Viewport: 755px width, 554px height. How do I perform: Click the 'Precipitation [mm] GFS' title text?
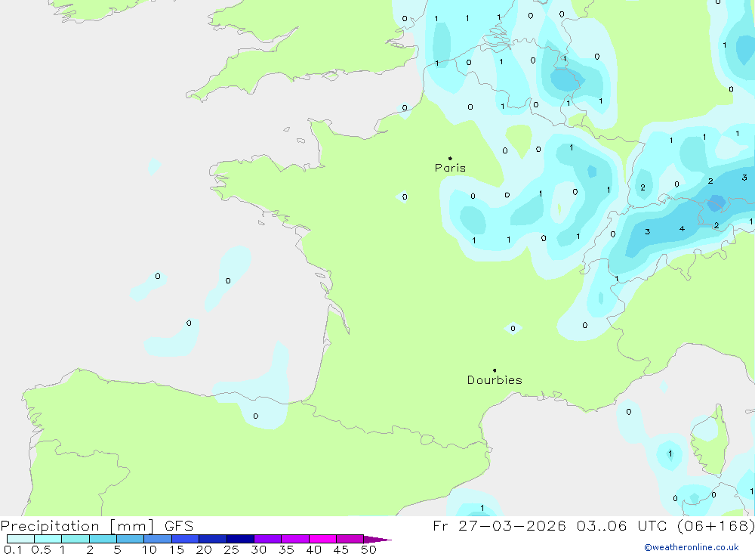tap(97, 525)
